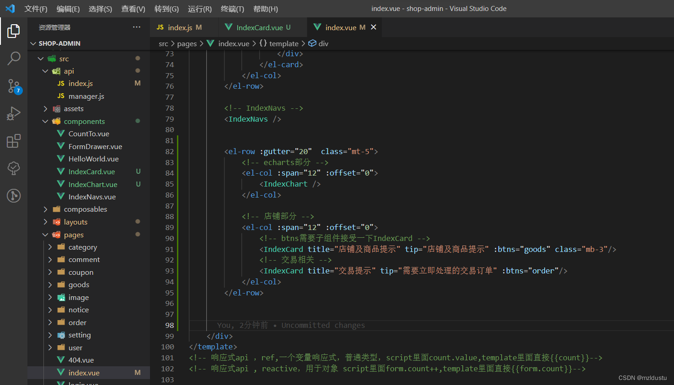Open the Extensions view

pos(14,141)
